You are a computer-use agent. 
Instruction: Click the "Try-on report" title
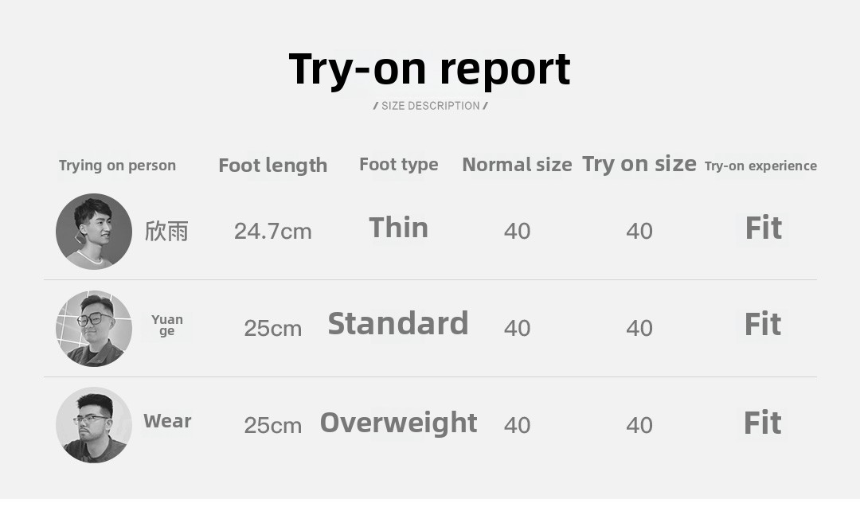[429, 69]
